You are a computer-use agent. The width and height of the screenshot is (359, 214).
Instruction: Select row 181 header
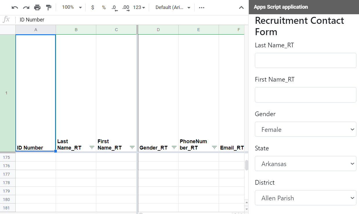(8, 208)
